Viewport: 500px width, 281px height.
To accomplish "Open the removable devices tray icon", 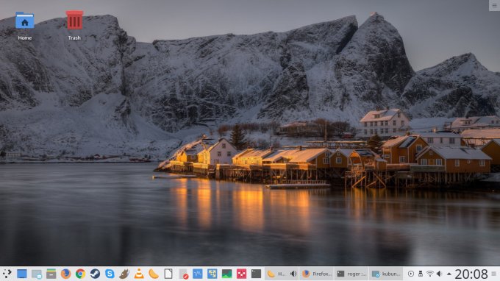I will 421,274.
